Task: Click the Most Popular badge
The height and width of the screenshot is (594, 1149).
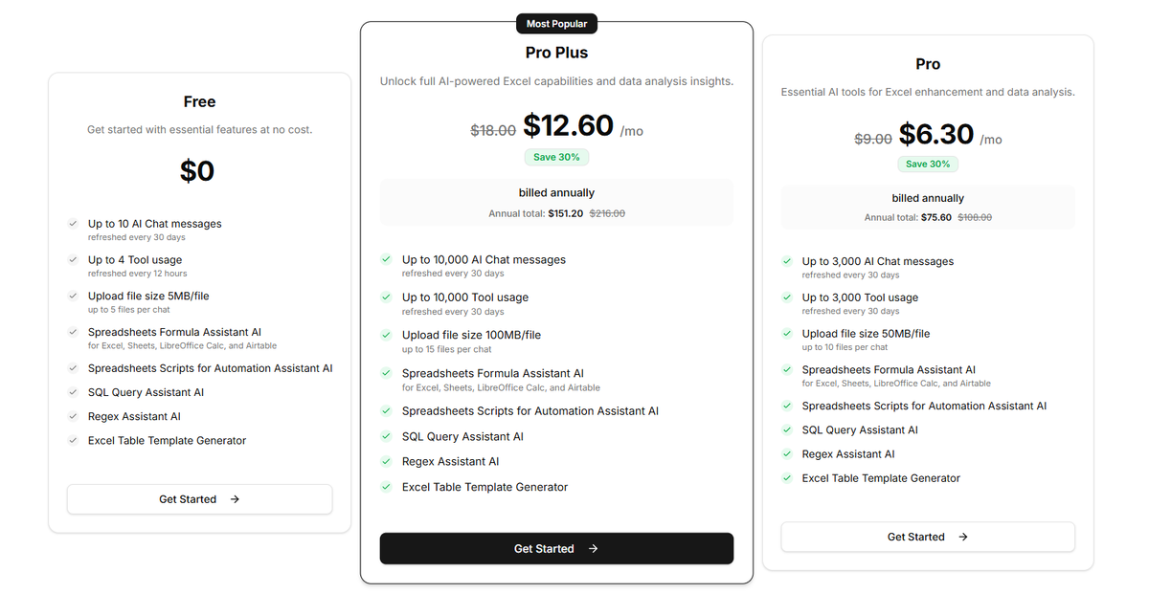Action: tap(556, 23)
